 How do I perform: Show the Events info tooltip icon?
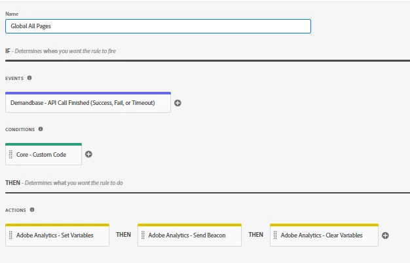point(29,78)
